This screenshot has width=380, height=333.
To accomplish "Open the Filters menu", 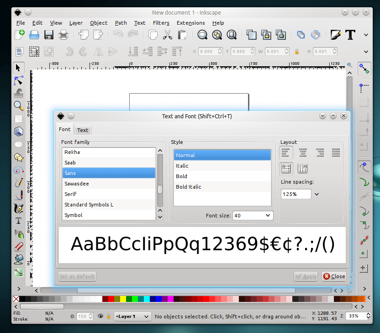I will [161, 23].
